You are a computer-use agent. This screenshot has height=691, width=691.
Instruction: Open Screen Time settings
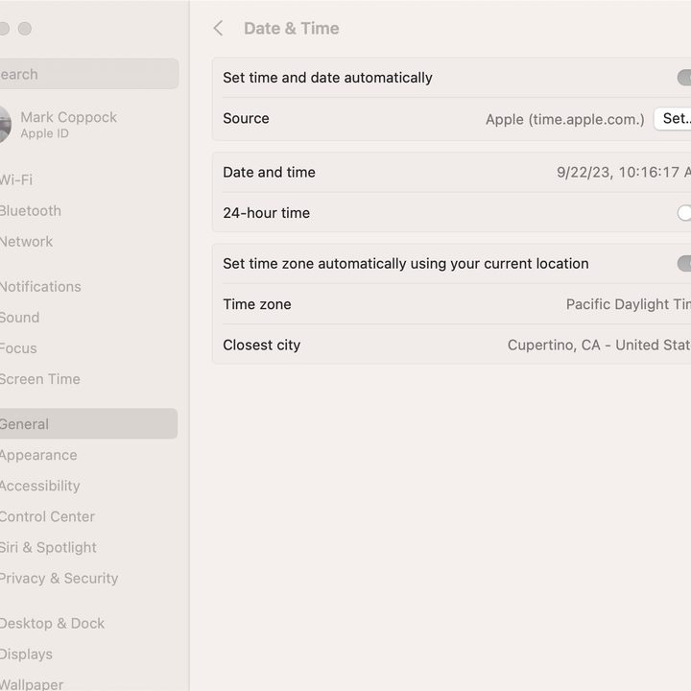[x=40, y=379]
